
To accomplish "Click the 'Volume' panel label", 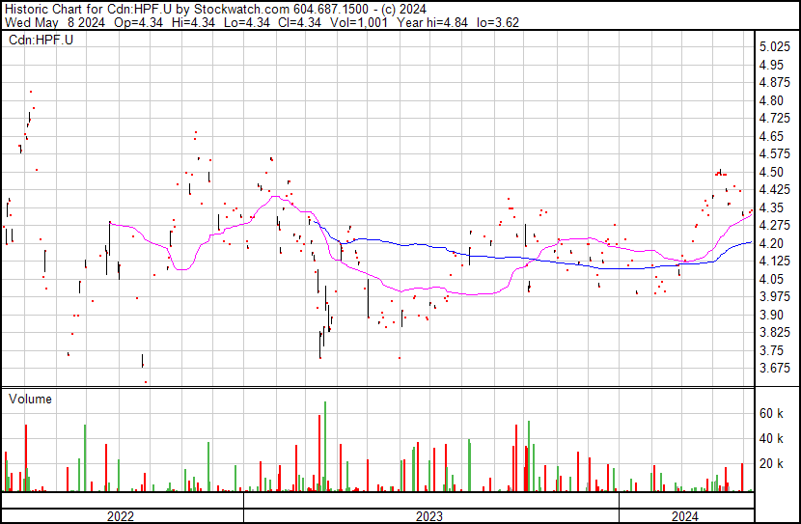I will (30, 399).
